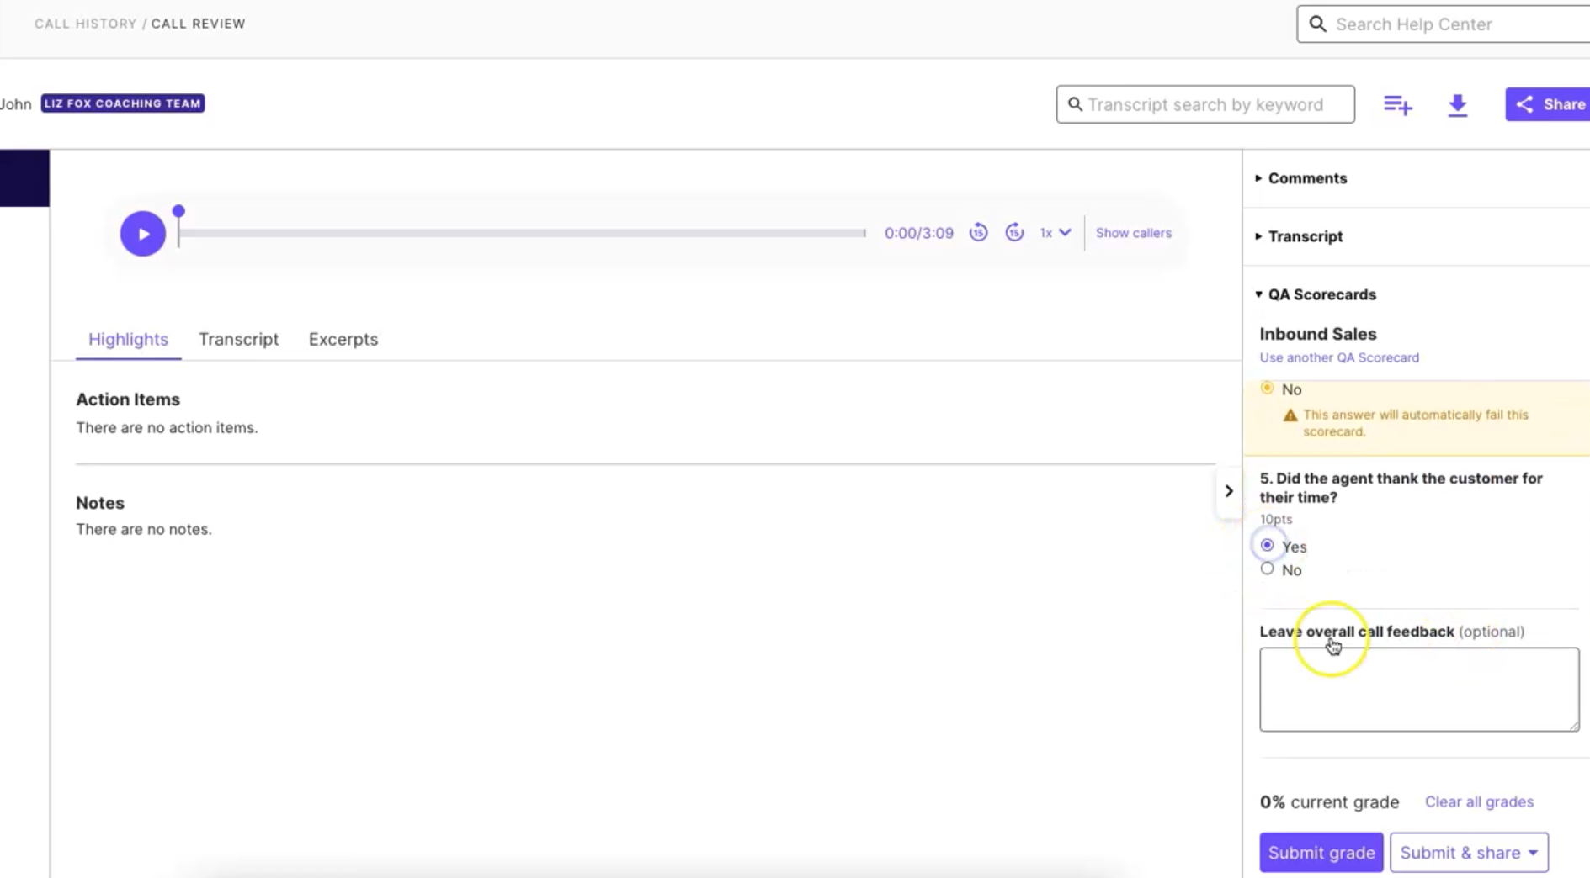This screenshot has height=878, width=1590.
Task: Rewind the recording 15 seconds
Action: click(978, 232)
